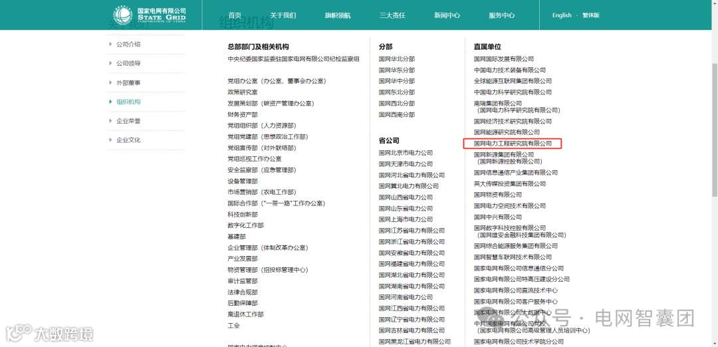Open 国网河南省电力公司 link
This screenshot has height=347, width=718.
406,297
